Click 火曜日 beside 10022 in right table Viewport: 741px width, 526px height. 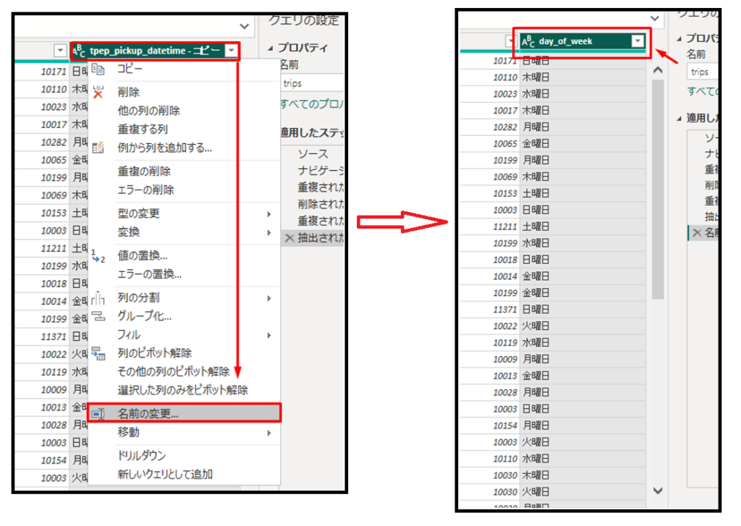536,326
